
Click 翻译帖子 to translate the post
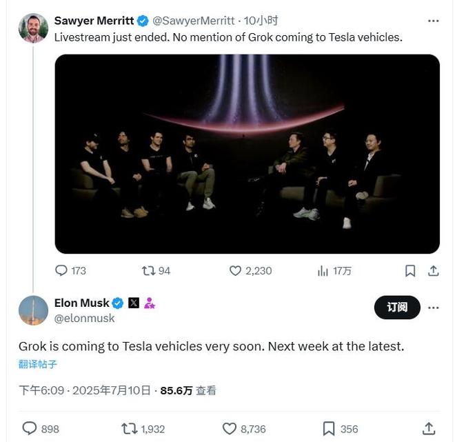tap(38, 364)
